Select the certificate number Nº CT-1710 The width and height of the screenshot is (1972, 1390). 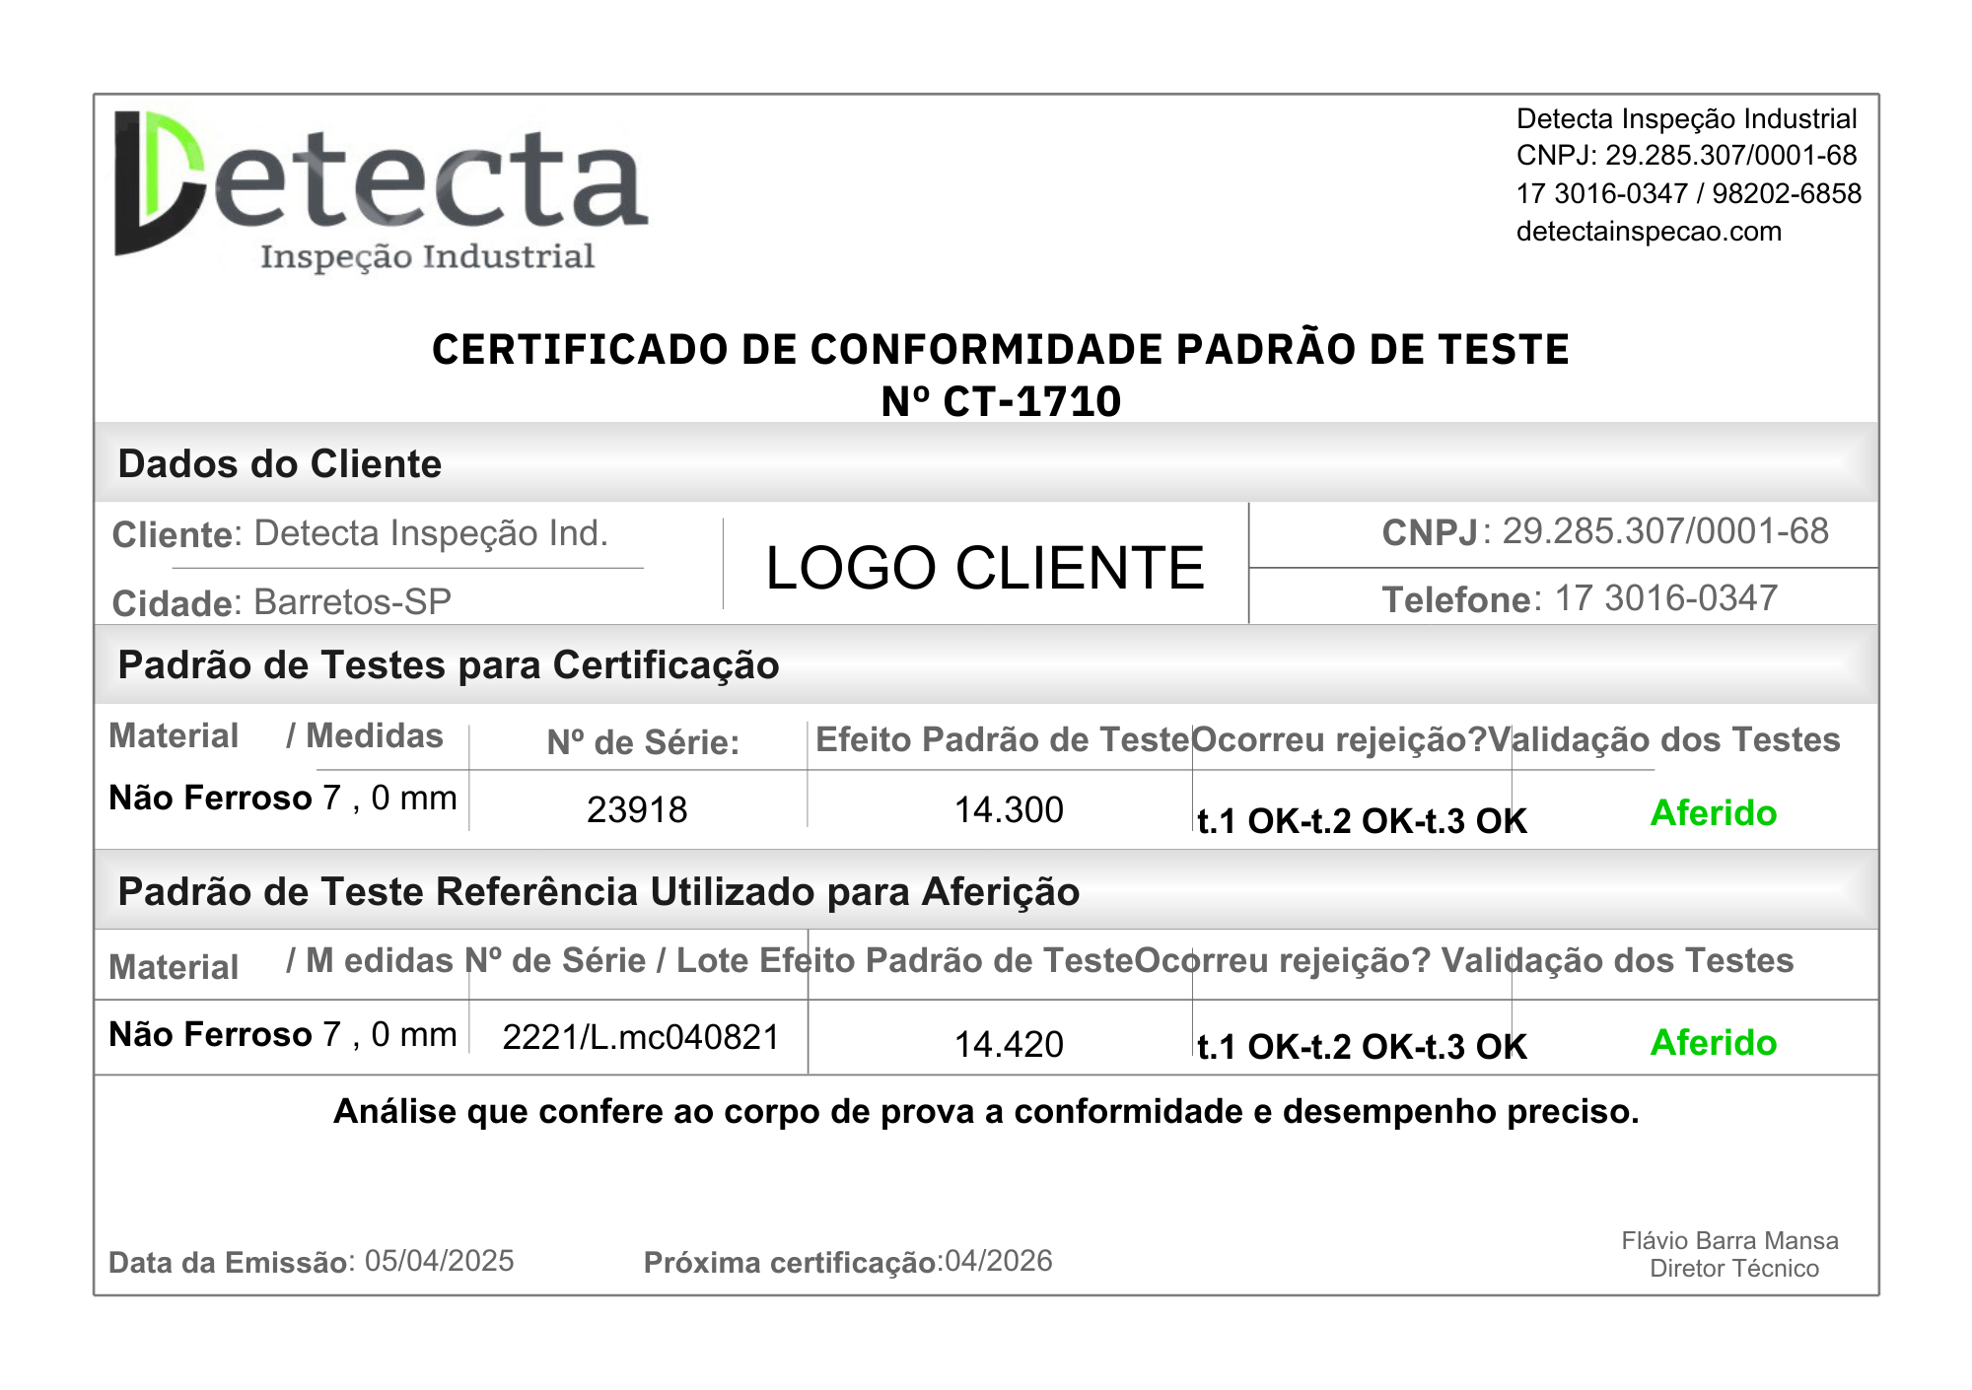[1001, 401]
